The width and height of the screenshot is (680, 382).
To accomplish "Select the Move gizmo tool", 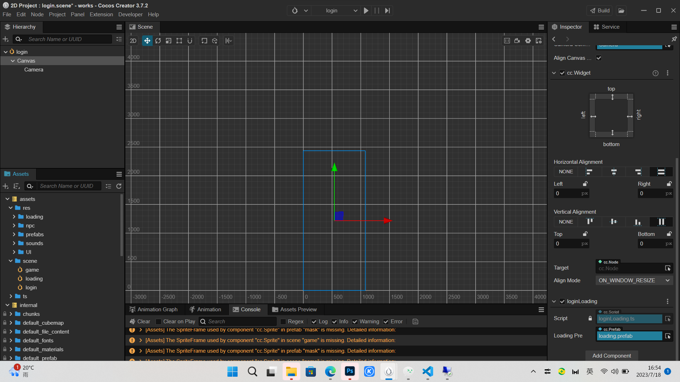I will [x=147, y=41].
